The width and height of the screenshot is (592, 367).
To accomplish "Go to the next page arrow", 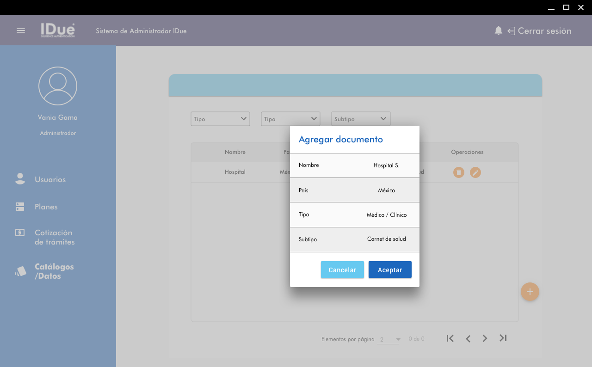I will pos(485,339).
